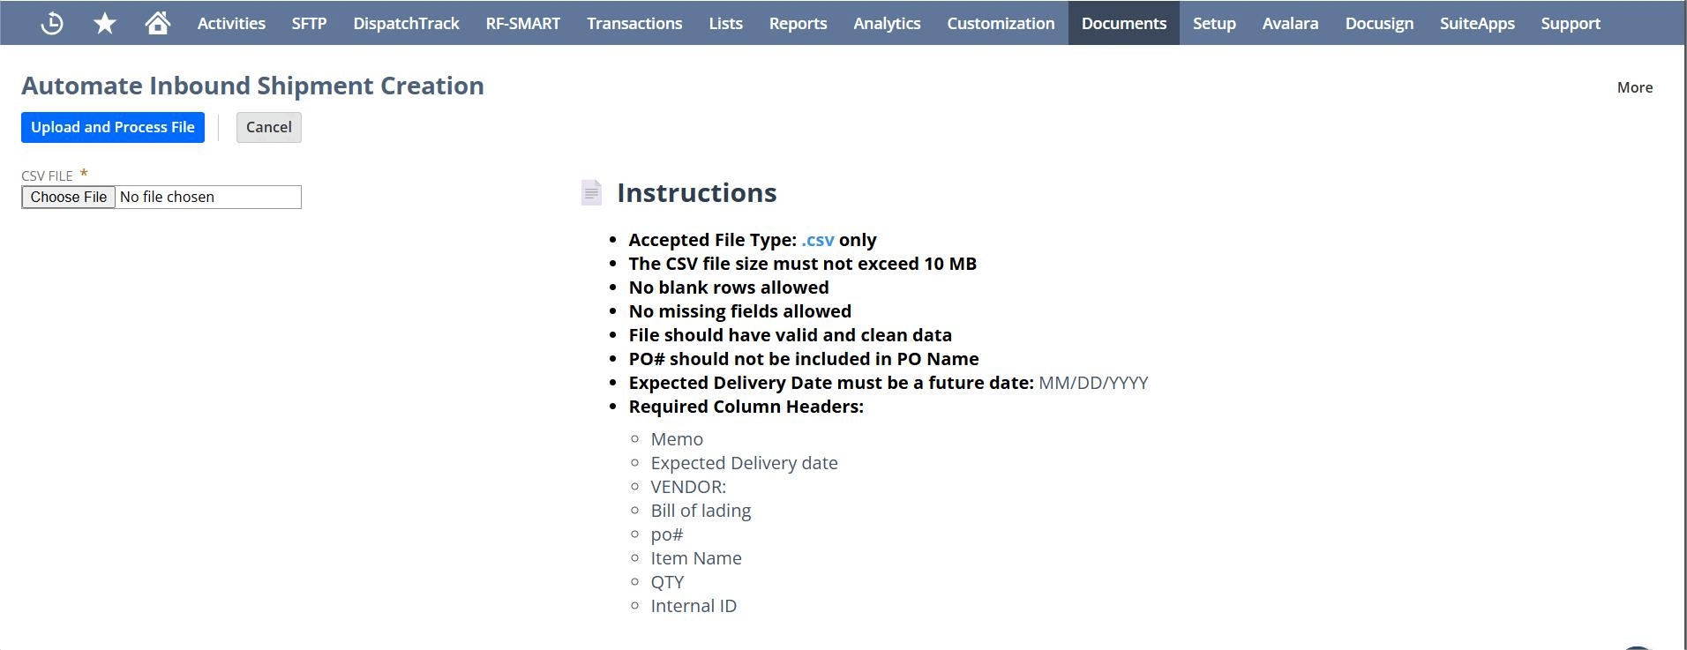Open the Activities menu
The width and height of the screenshot is (1687, 650).
click(231, 24)
